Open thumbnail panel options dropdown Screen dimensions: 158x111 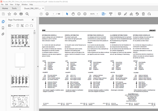click(x=10, y=25)
